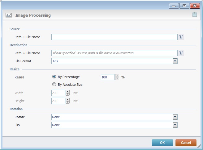This screenshot has width=203, height=150.
Task: Click the percentage value field showing 100
Action: pos(108,77)
